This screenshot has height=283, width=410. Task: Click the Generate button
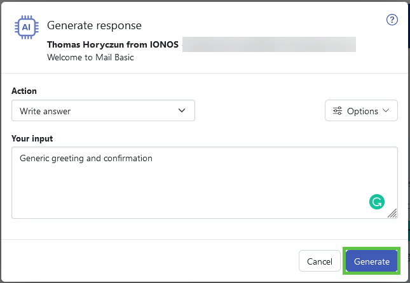[x=372, y=261]
